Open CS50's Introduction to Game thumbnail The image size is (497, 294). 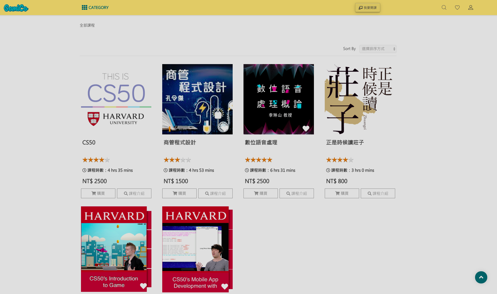[x=116, y=249]
